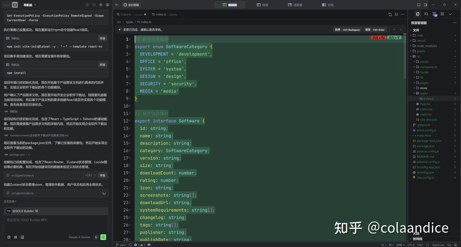Open the Claude-4-Sonnet model selector
Screen dimensions: 461x247
click(x=79, y=237)
